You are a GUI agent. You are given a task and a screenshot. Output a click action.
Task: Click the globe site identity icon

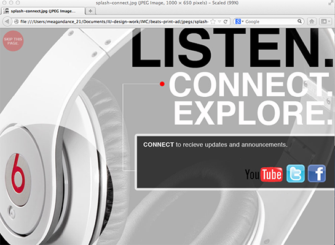(x=16, y=21)
